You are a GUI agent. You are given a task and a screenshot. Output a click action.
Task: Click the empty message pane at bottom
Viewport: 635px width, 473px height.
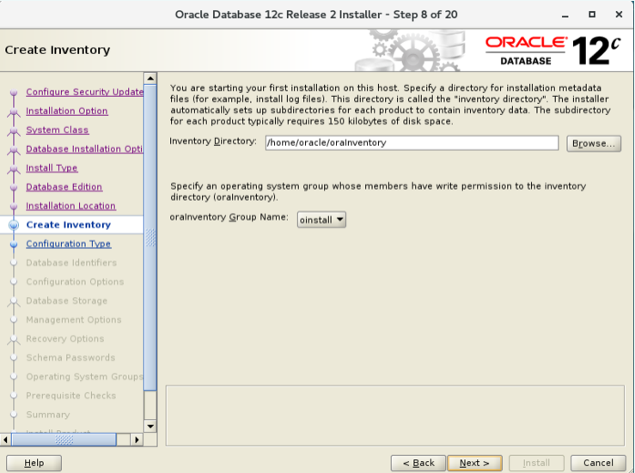click(395, 415)
